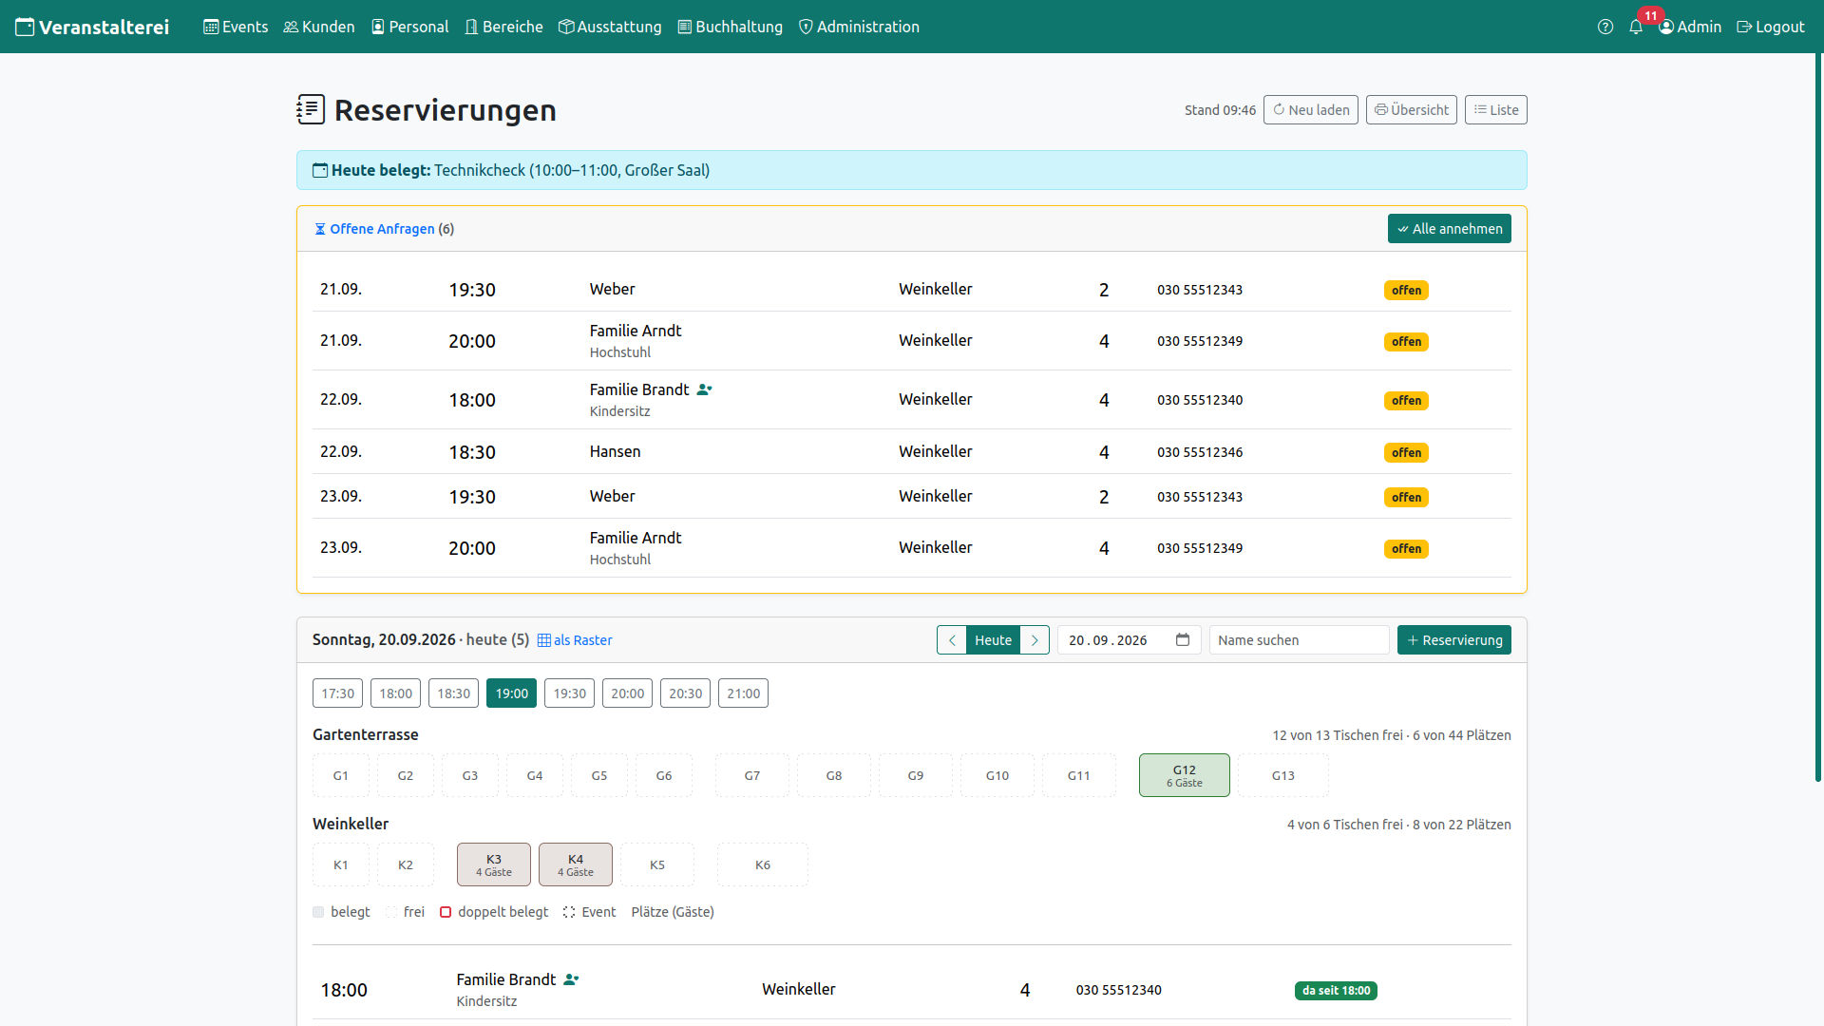Click the date field 20.09.2026

point(1129,640)
